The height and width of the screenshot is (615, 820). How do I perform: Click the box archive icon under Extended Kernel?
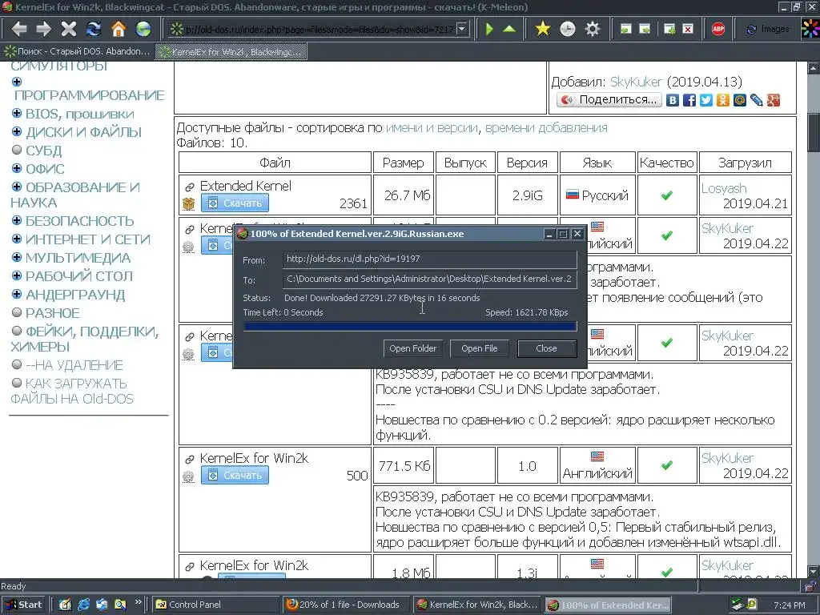point(188,203)
